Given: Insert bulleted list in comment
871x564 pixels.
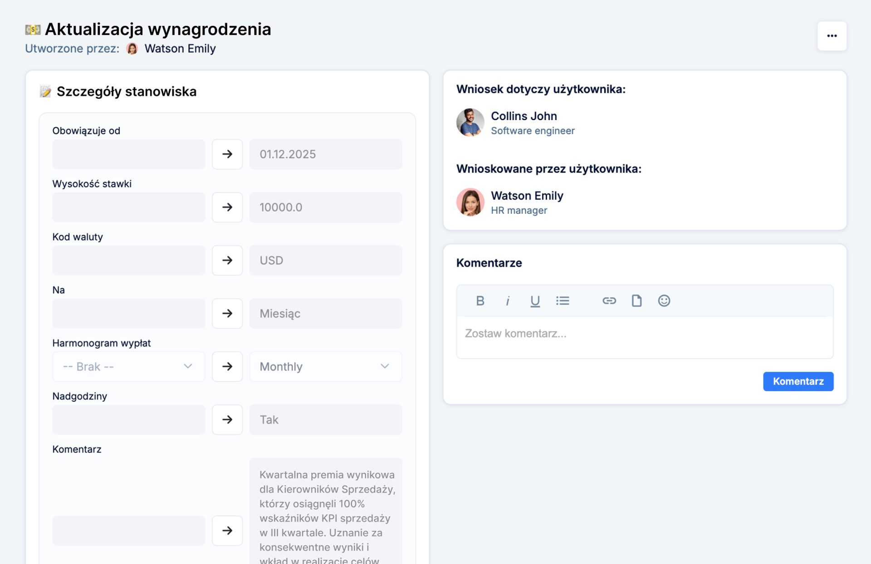Looking at the screenshot, I should click(x=563, y=301).
